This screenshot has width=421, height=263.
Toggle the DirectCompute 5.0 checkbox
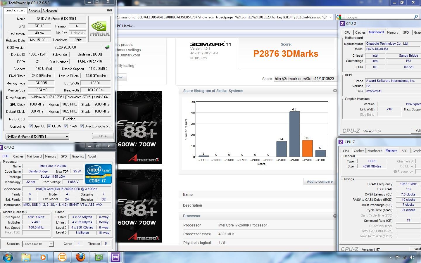click(x=82, y=126)
